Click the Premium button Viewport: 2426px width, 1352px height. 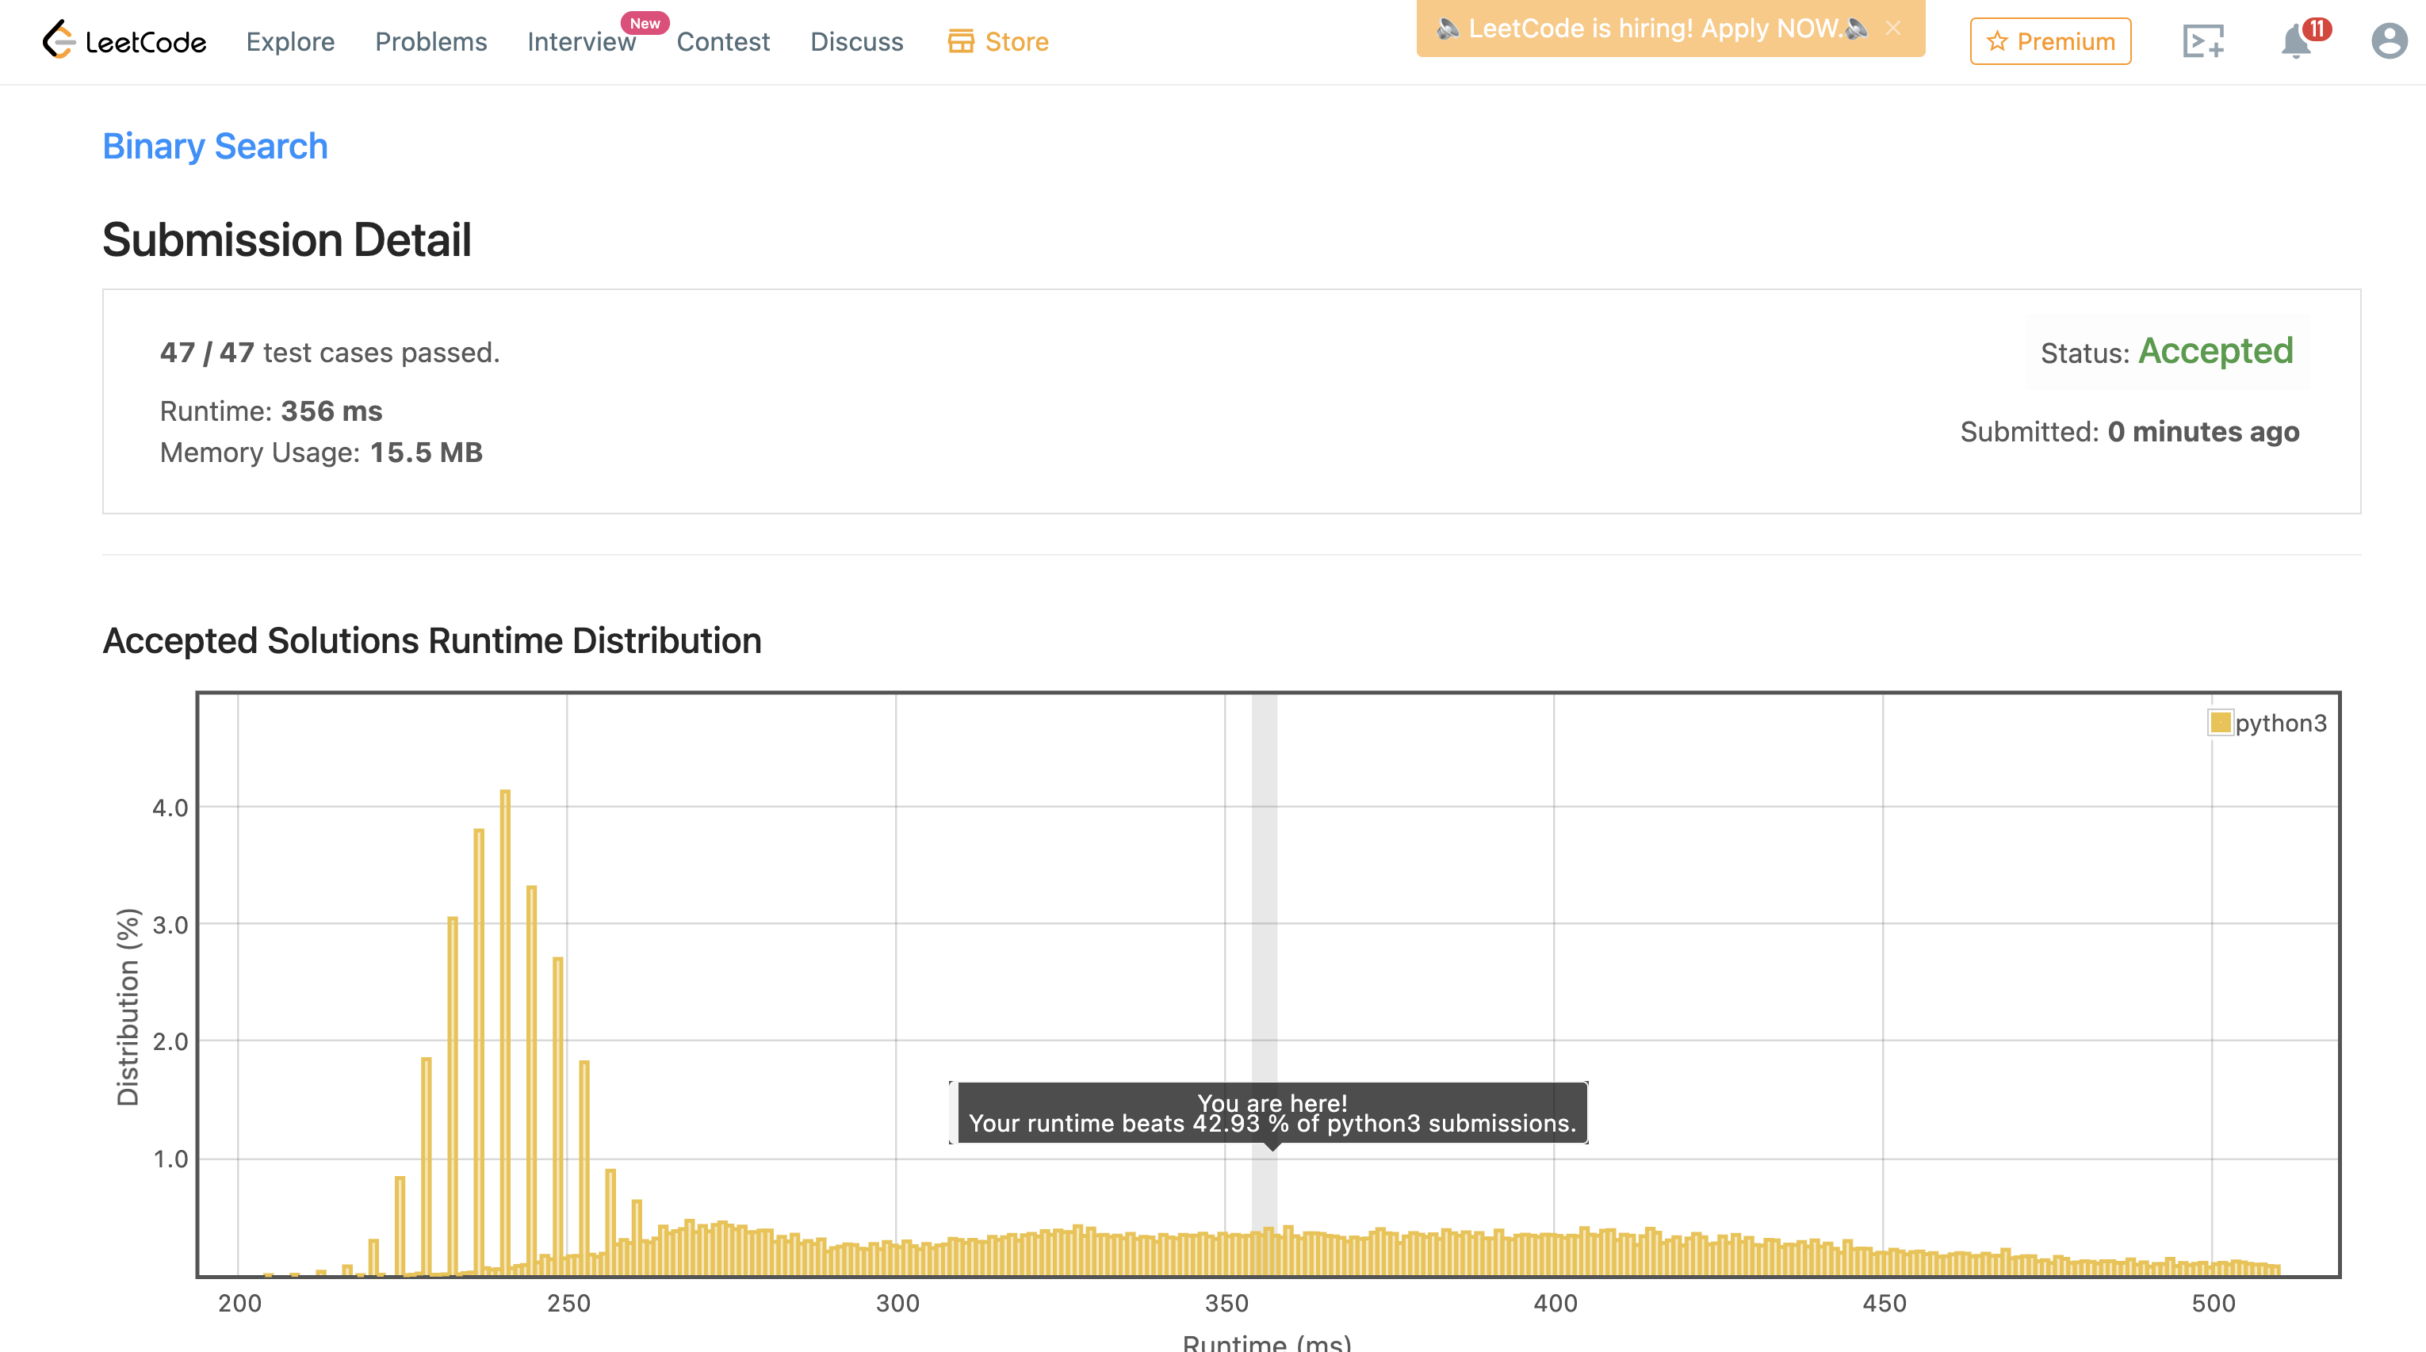point(2050,41)
